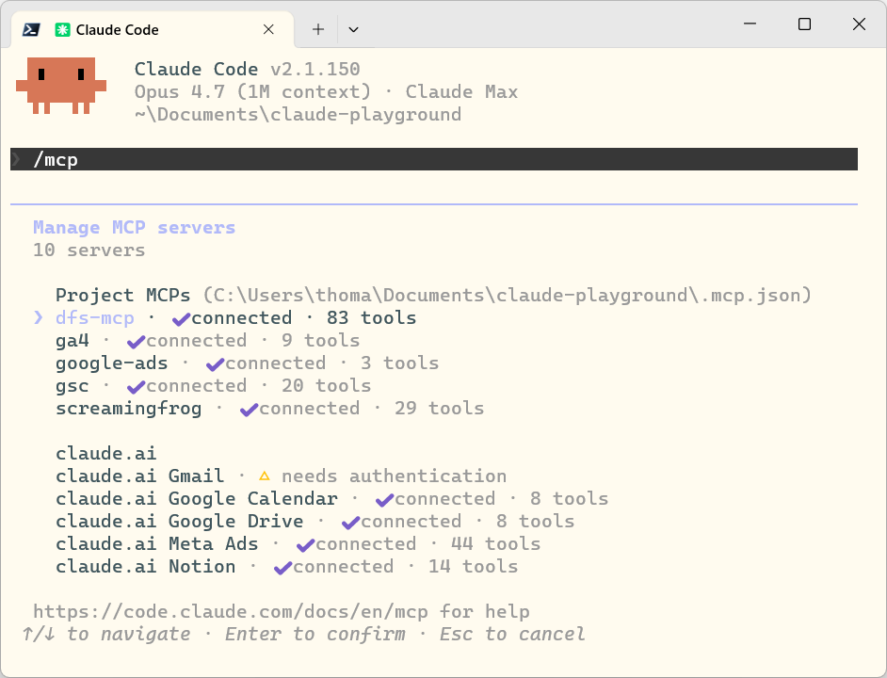Click the green Claude Code tab icon
887x678 pixels.
click(x=62, y=29)
